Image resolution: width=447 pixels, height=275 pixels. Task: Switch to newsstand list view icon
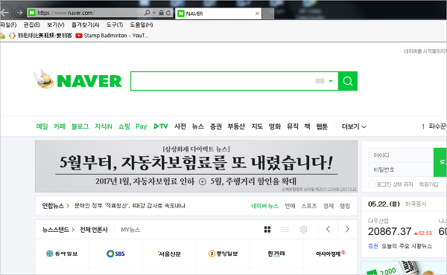click(x=285, y=229)
